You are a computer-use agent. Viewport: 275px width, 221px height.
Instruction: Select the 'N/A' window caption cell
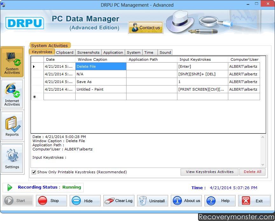pyautogui.click(x=101, y=74)
